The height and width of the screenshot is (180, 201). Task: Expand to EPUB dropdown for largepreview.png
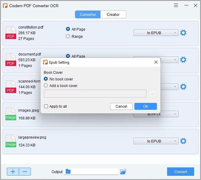tap(156, 141)
